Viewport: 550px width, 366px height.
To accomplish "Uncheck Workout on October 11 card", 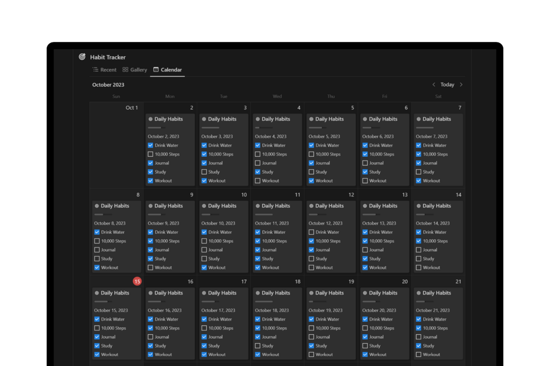I will (258, 268).
